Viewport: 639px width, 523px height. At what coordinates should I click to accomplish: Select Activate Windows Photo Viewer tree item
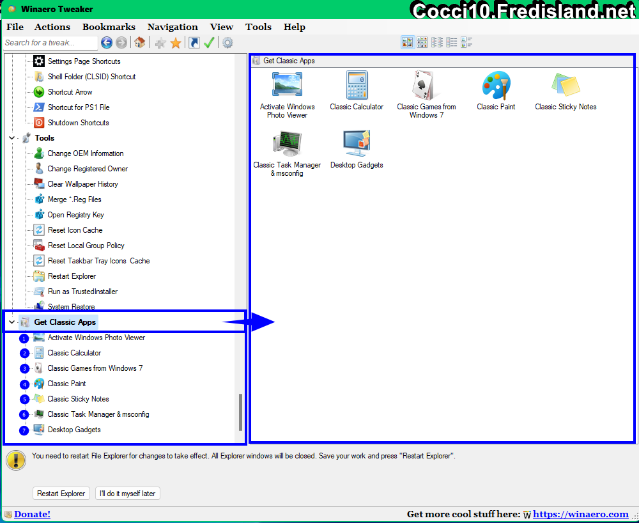pos(96,338)
